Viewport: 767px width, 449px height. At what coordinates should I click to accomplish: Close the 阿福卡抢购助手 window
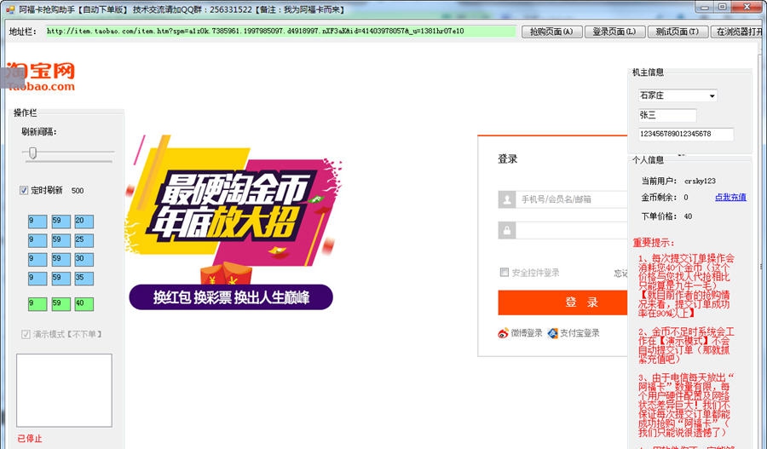pos(747,7)
